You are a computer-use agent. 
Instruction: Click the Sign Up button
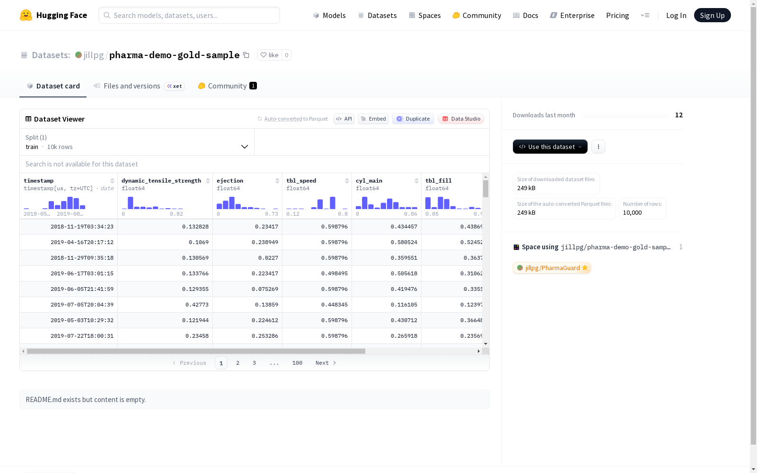(x=713, y=15)
